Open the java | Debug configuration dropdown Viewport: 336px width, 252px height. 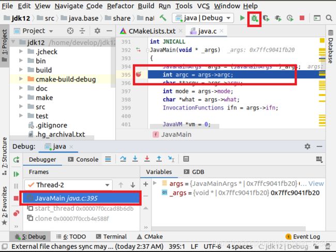click(x=203, y=18)
